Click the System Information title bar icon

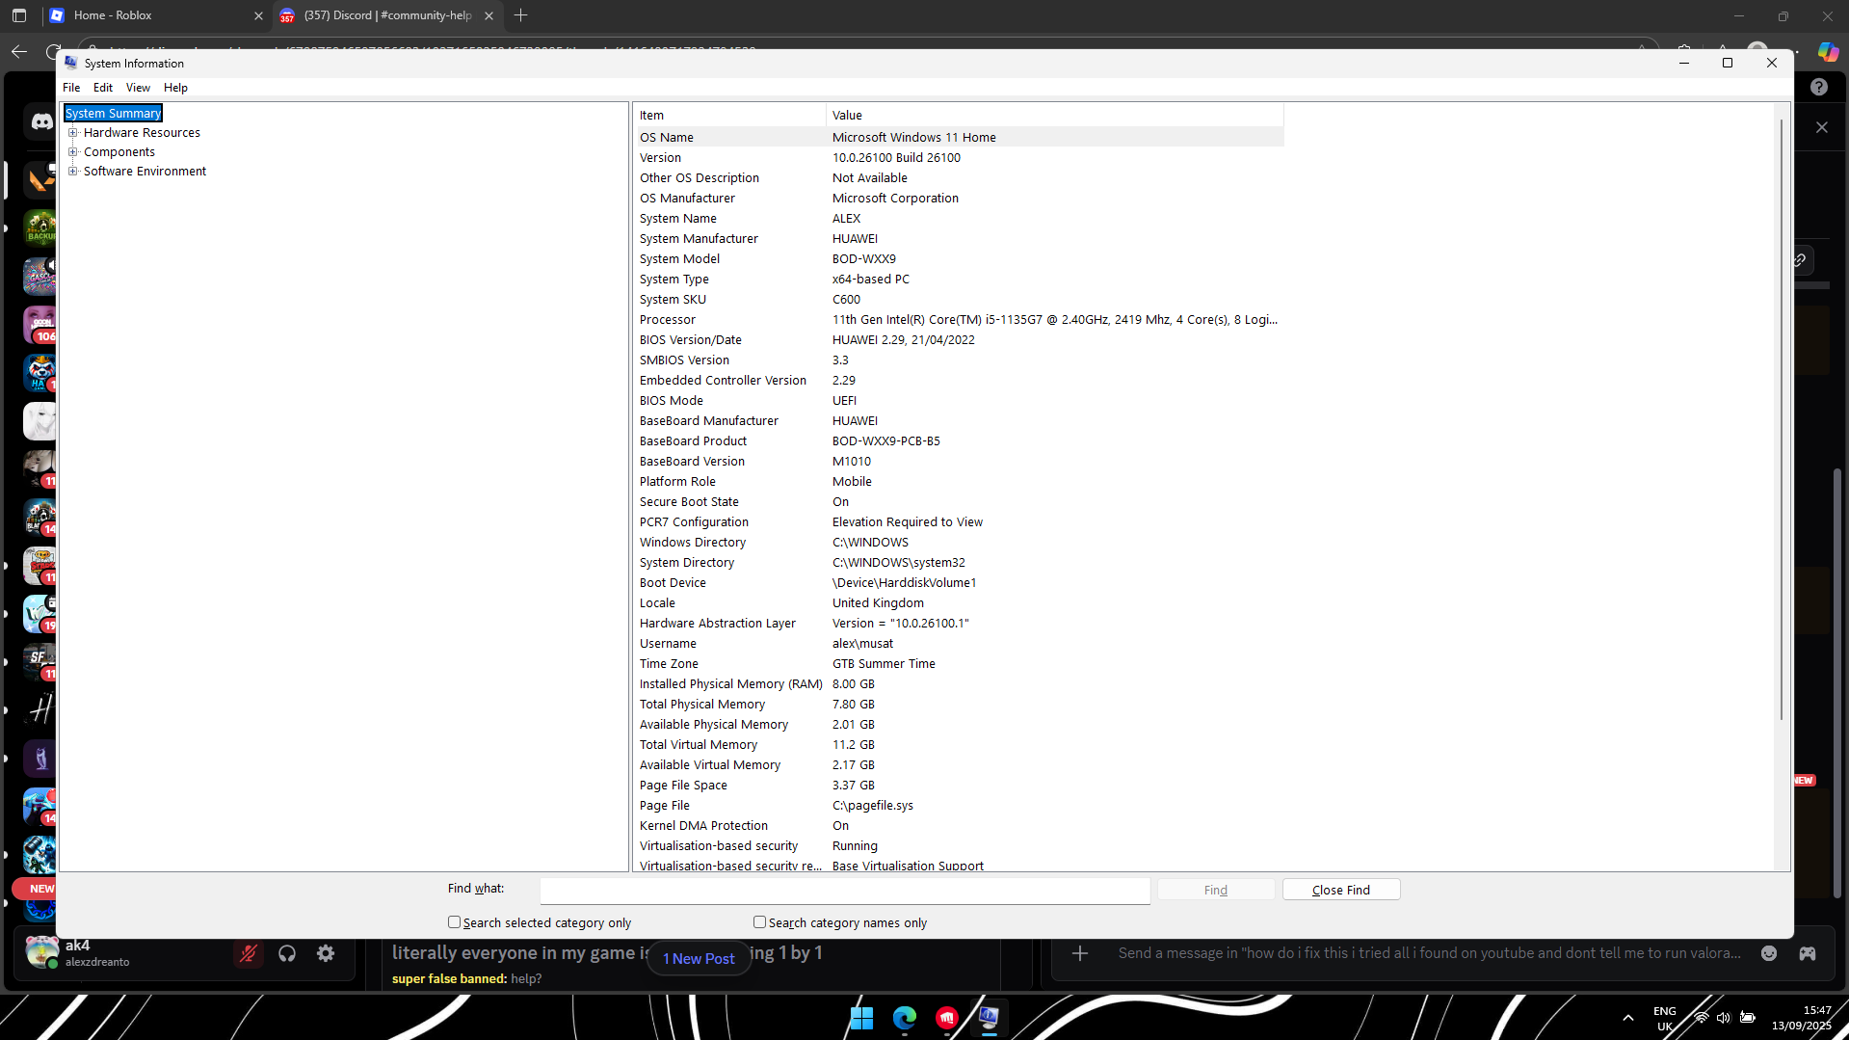[x=70, y=63]
